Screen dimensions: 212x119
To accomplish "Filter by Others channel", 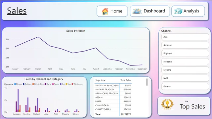I will coord(185,87).
